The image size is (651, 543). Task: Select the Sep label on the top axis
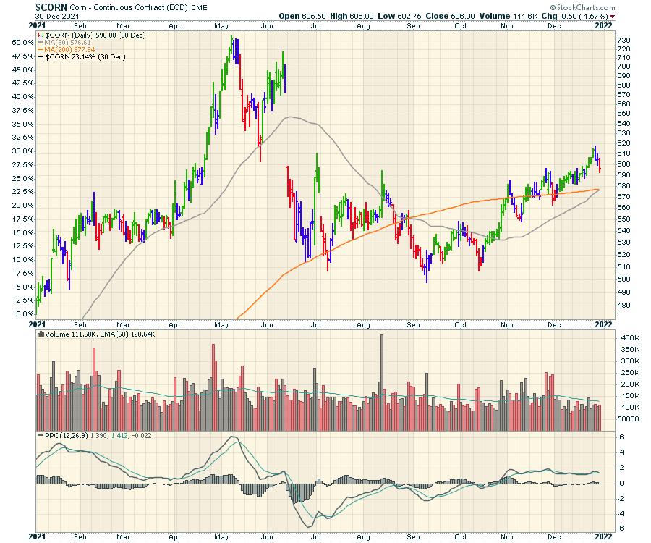412,24
